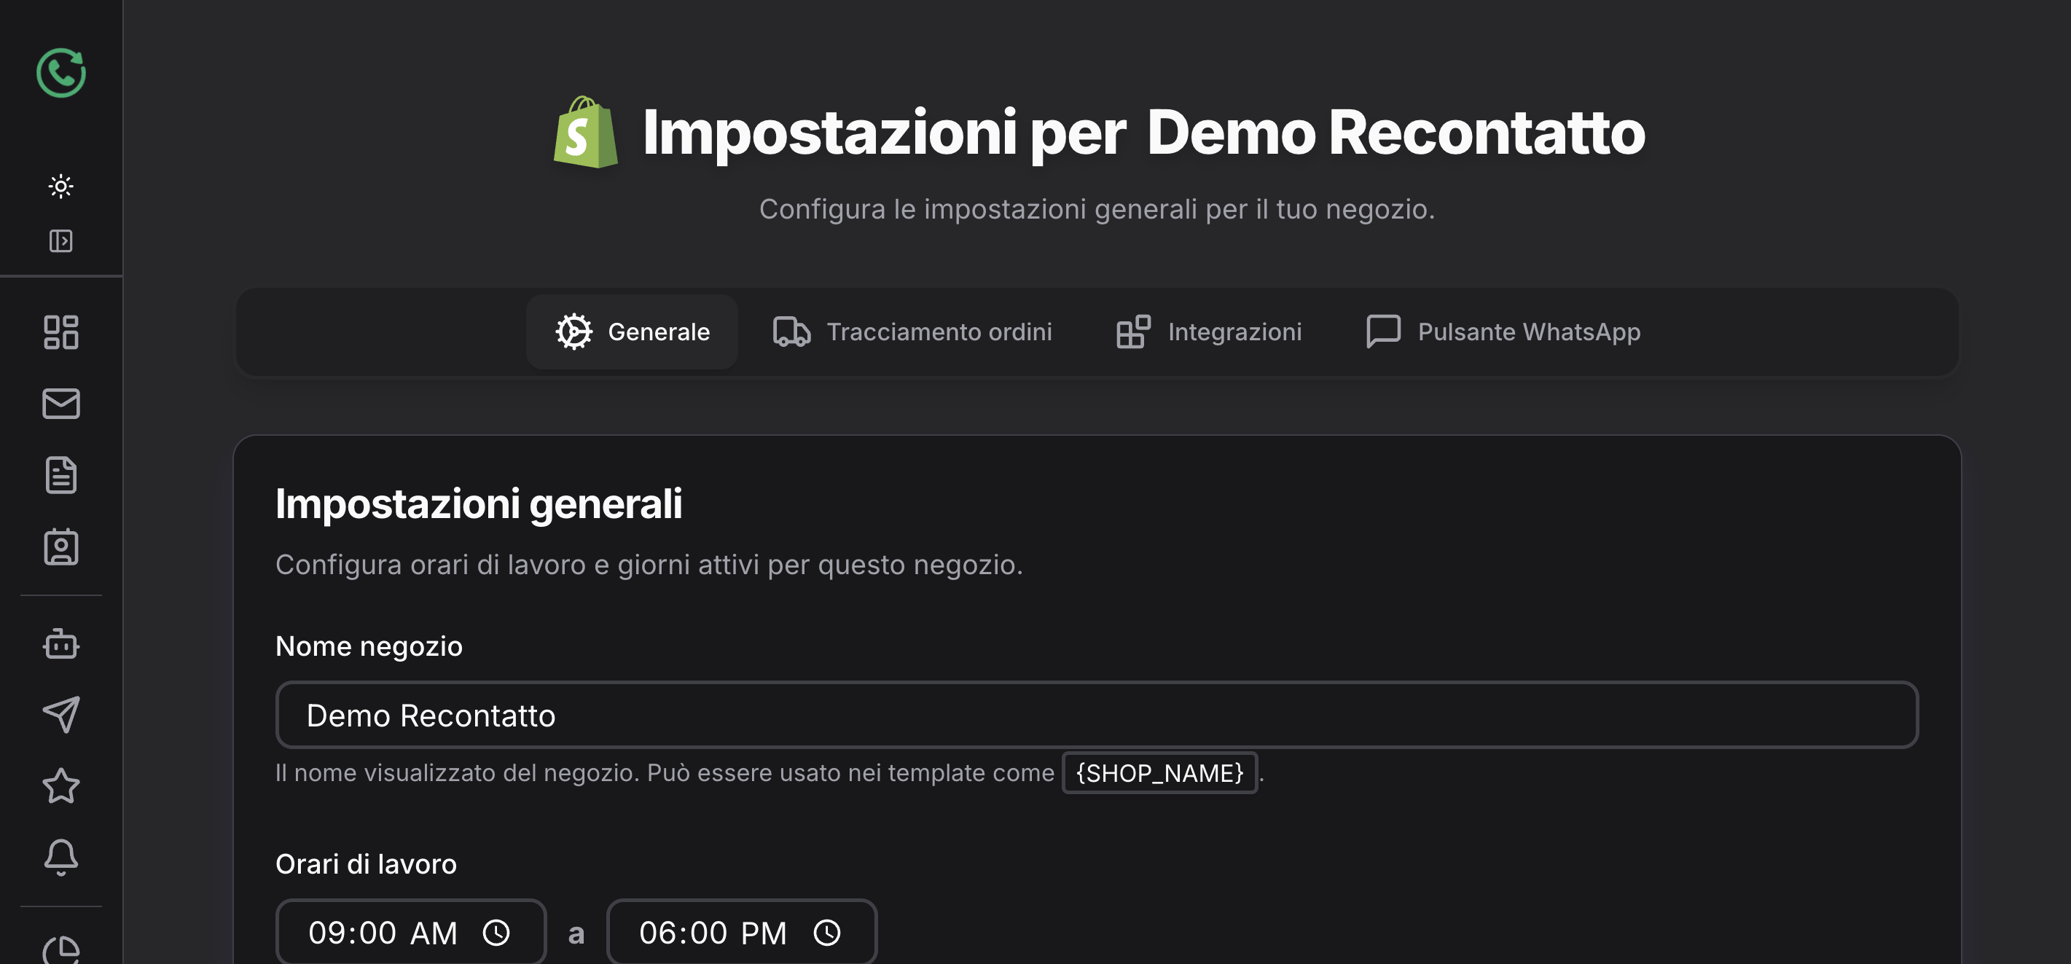Open the star reviews icon
The image size is (2071, 964).
point(61,786)
